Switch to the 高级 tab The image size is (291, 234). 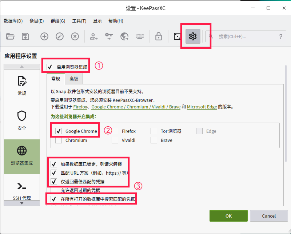point(74,79)
